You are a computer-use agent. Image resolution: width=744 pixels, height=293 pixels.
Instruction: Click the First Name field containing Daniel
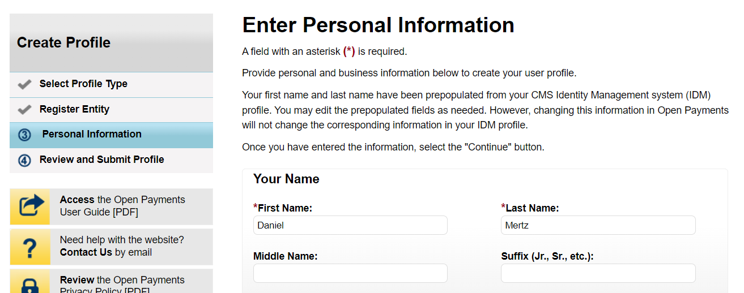pyautogui.click(x=350, y=225)
